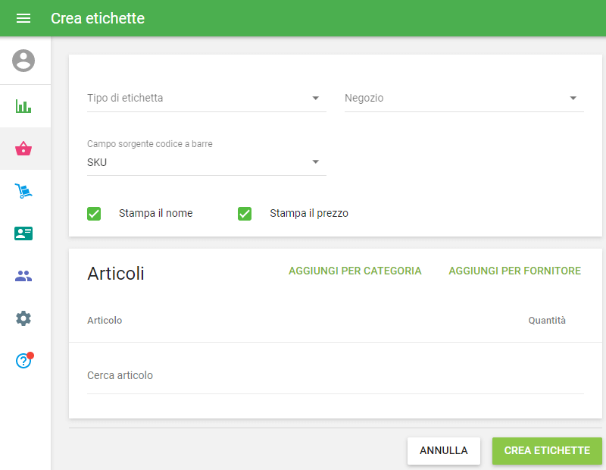Screen dimensions: 606x470
Task: Open the customers contact card icon
Action: (x=23, y=233)
